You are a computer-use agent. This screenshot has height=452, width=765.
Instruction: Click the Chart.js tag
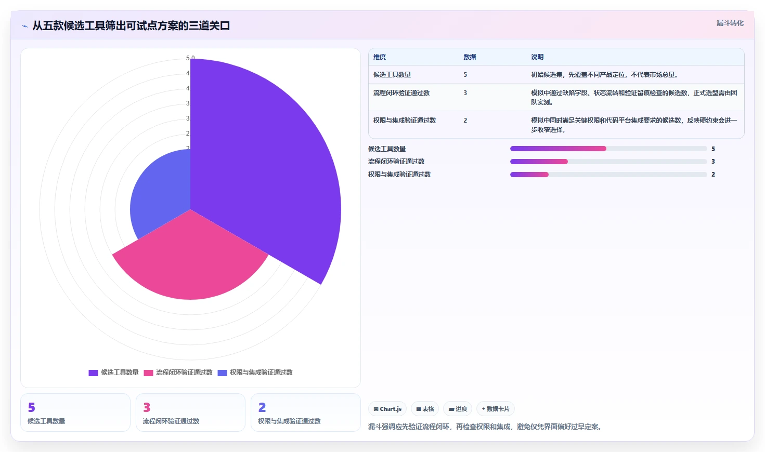point(387,409)
